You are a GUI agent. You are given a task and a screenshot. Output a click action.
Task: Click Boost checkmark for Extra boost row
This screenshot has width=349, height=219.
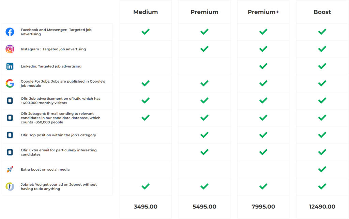click(x=322, y=169)
